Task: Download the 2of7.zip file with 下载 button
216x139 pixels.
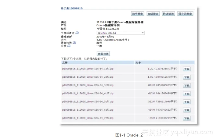Action: click(x=187, y=77)
